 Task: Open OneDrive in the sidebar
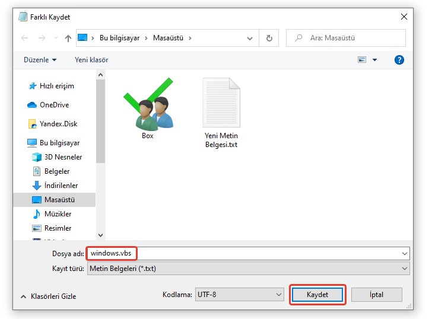pos(53,105)
